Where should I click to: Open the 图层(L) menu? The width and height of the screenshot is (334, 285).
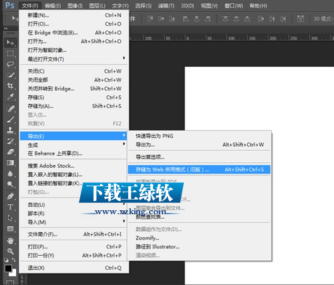pyautogui.click(x=98, y=5)
